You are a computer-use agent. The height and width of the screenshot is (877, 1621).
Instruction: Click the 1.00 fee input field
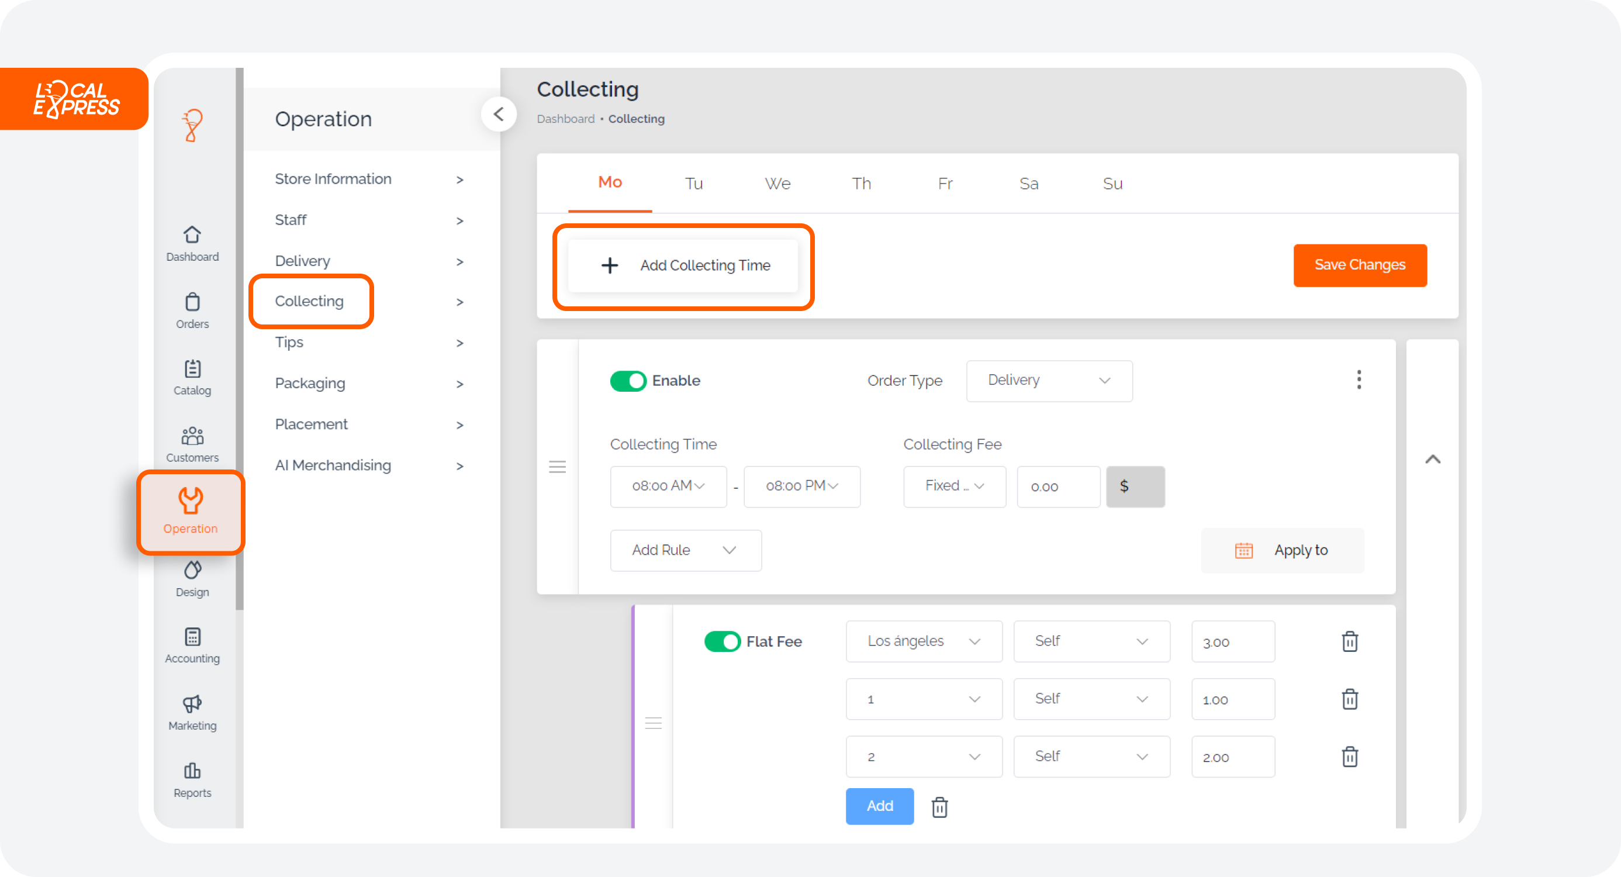tap(1233, 699)
